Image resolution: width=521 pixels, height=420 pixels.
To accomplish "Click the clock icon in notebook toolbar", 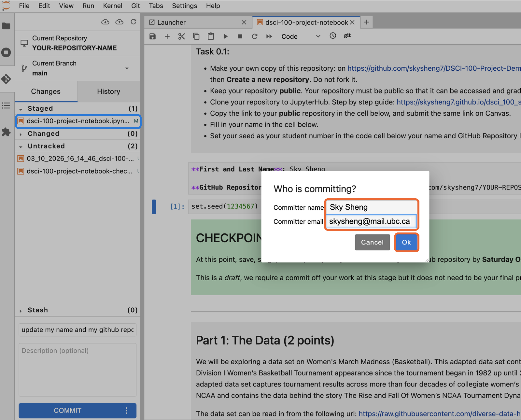I will point(333,36).
